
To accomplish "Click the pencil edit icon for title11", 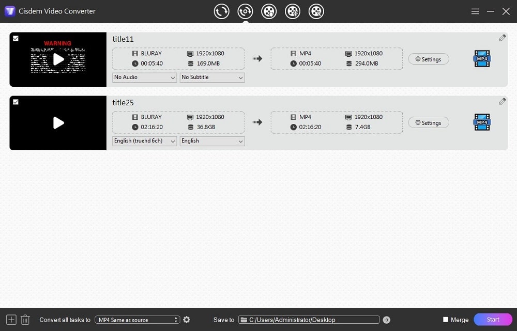I will pos(502,37).
